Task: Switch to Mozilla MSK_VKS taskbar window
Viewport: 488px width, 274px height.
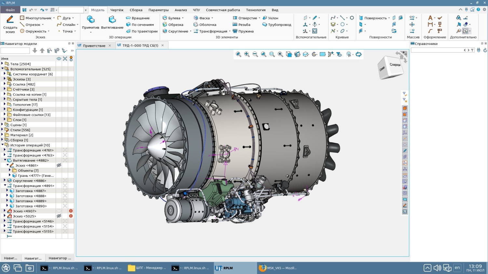Action: coord(278,268)
